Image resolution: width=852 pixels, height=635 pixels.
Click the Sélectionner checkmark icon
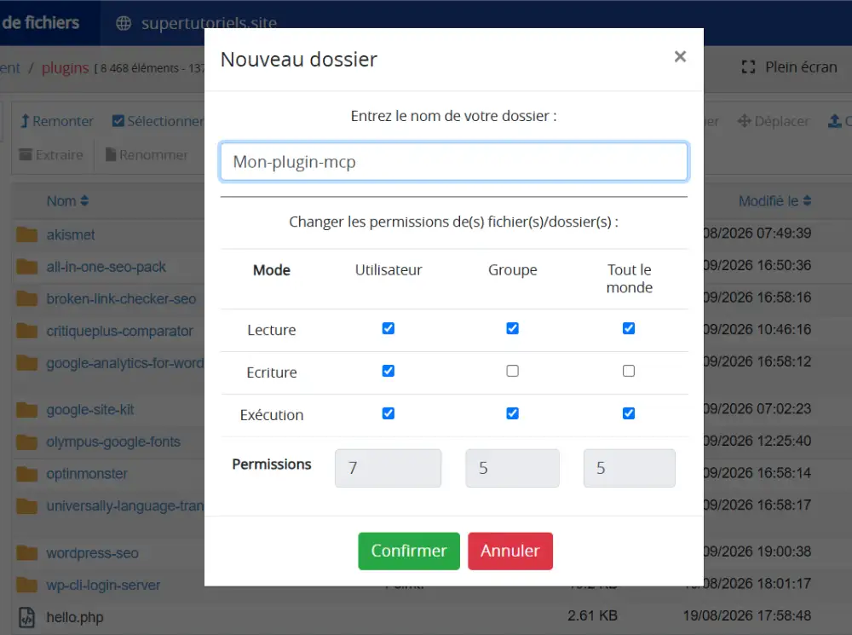pyautogui.click(x=118, y=121)
